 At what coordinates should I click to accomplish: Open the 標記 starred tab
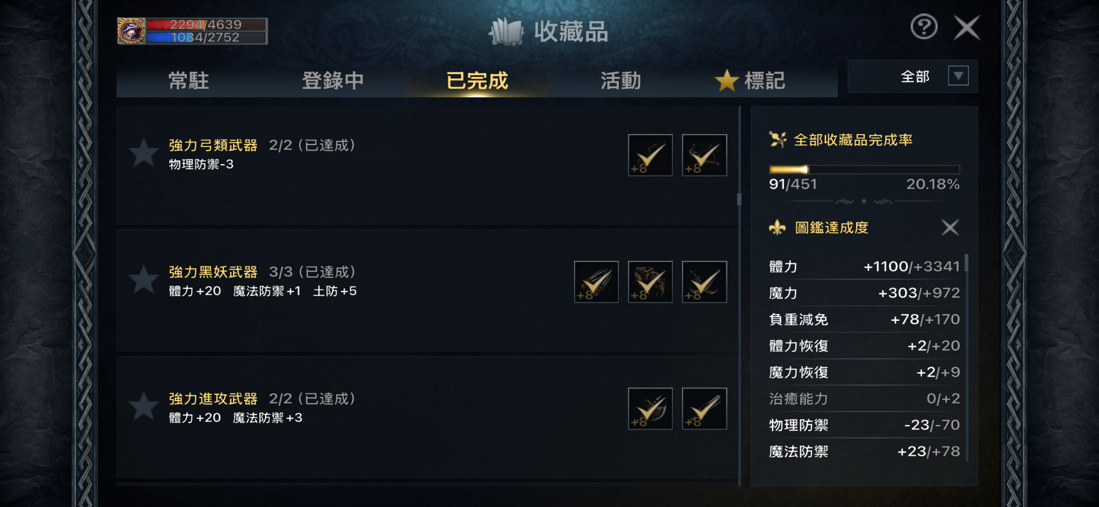(751, 81)
